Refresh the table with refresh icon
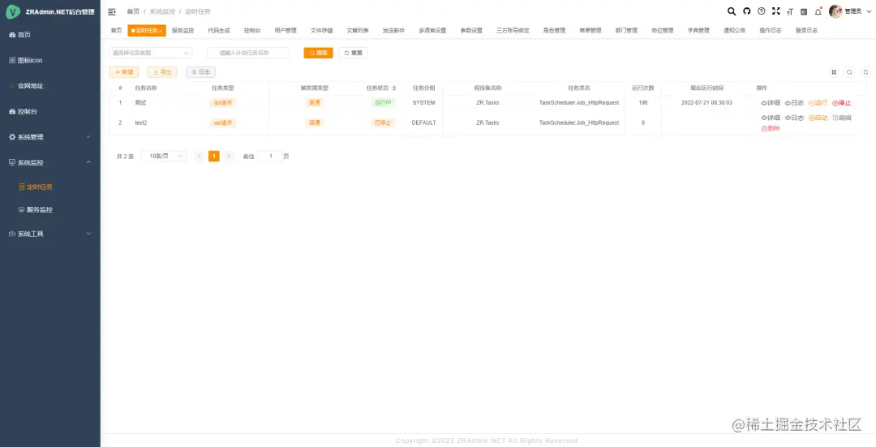This screenshot has height=447, width=876. click(865, 72)
